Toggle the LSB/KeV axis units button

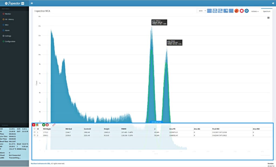[x=215, y=11]
